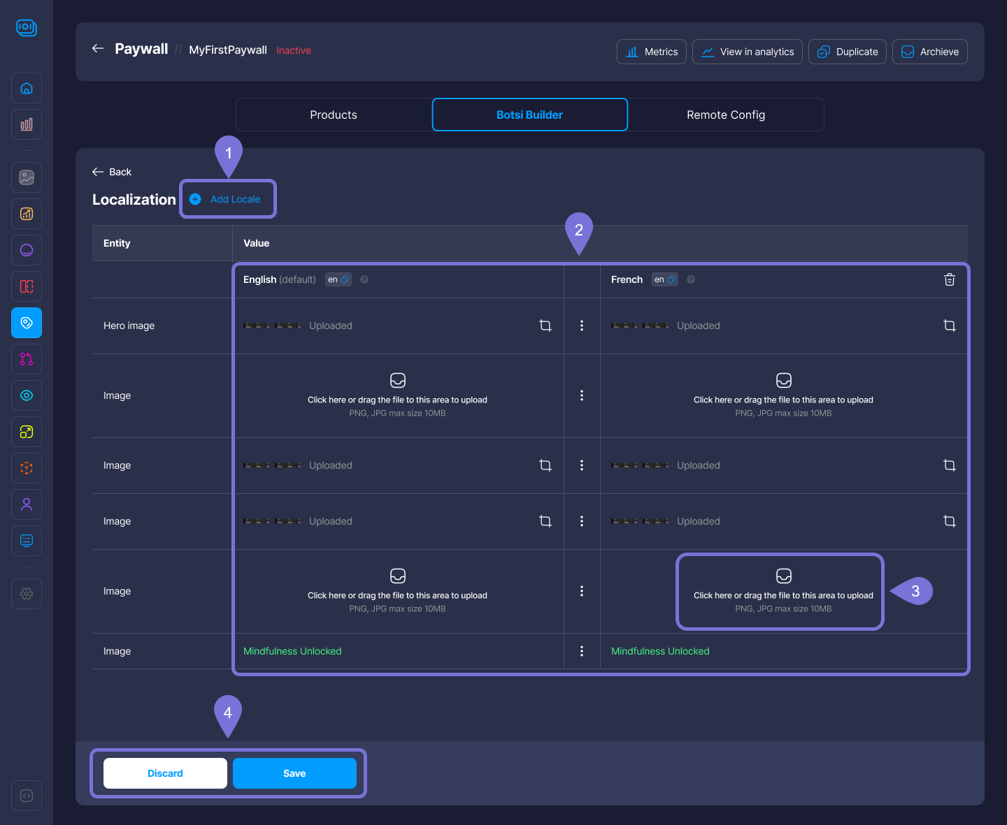Click French upload area in the fifth row
The image size is (1007, 825).
[783, 591]
